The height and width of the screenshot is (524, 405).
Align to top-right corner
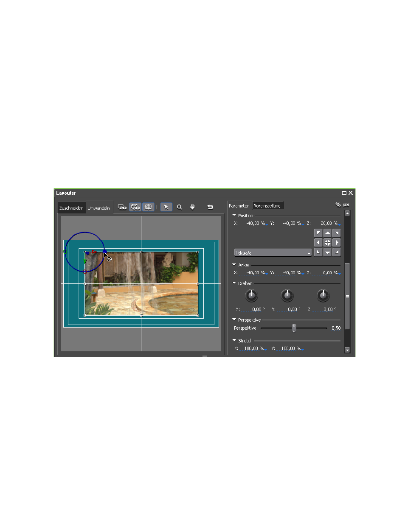337,233
